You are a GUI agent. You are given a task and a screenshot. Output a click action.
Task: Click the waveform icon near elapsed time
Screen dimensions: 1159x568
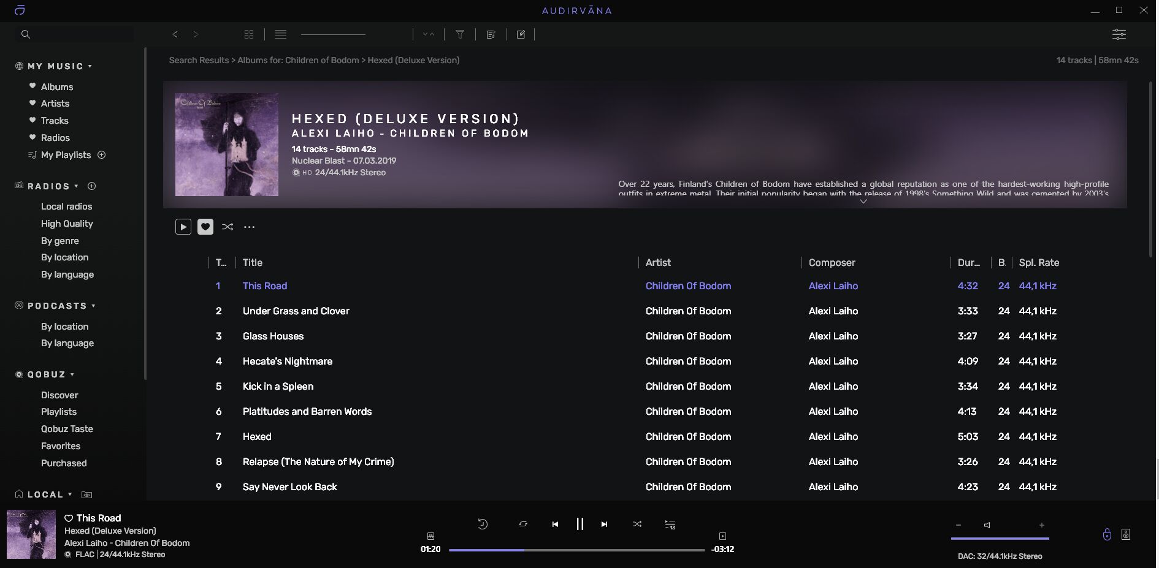[430, 536]
